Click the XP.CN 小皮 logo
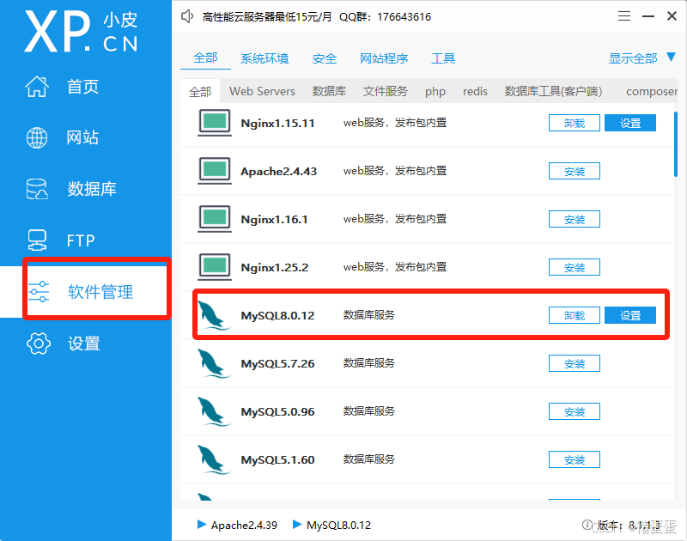This screenshot has height=541, width=687. (81, 32)
